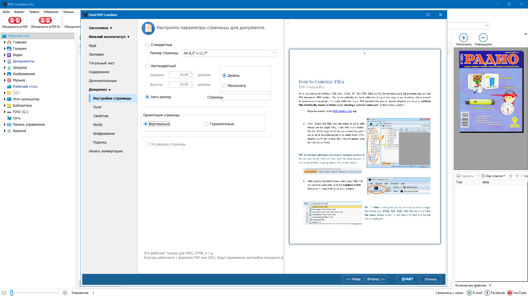This screenshot has height=297, width=528.
Task: Select the Стандартные page size radio button
Action: click(147, 45)
